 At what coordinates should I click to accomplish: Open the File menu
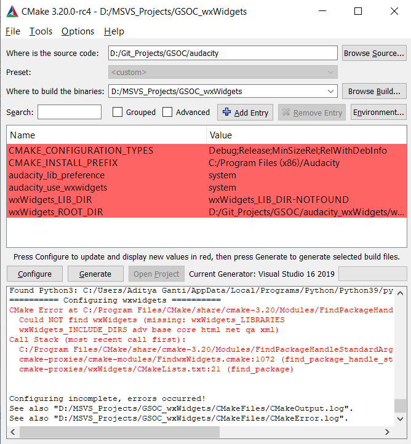[x=13, y=31]
